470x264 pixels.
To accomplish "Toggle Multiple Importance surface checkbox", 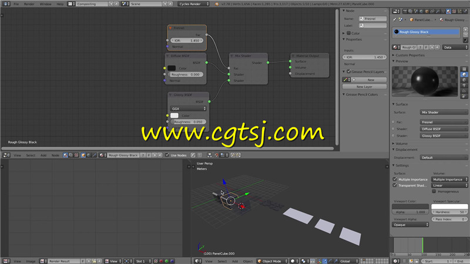I will tap(395, 179).
